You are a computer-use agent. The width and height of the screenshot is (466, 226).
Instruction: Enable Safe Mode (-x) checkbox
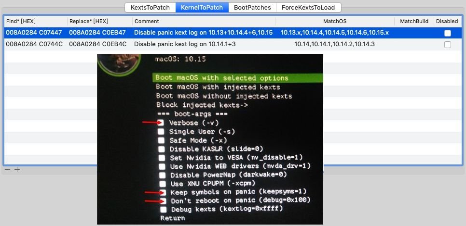click(161, 140)
